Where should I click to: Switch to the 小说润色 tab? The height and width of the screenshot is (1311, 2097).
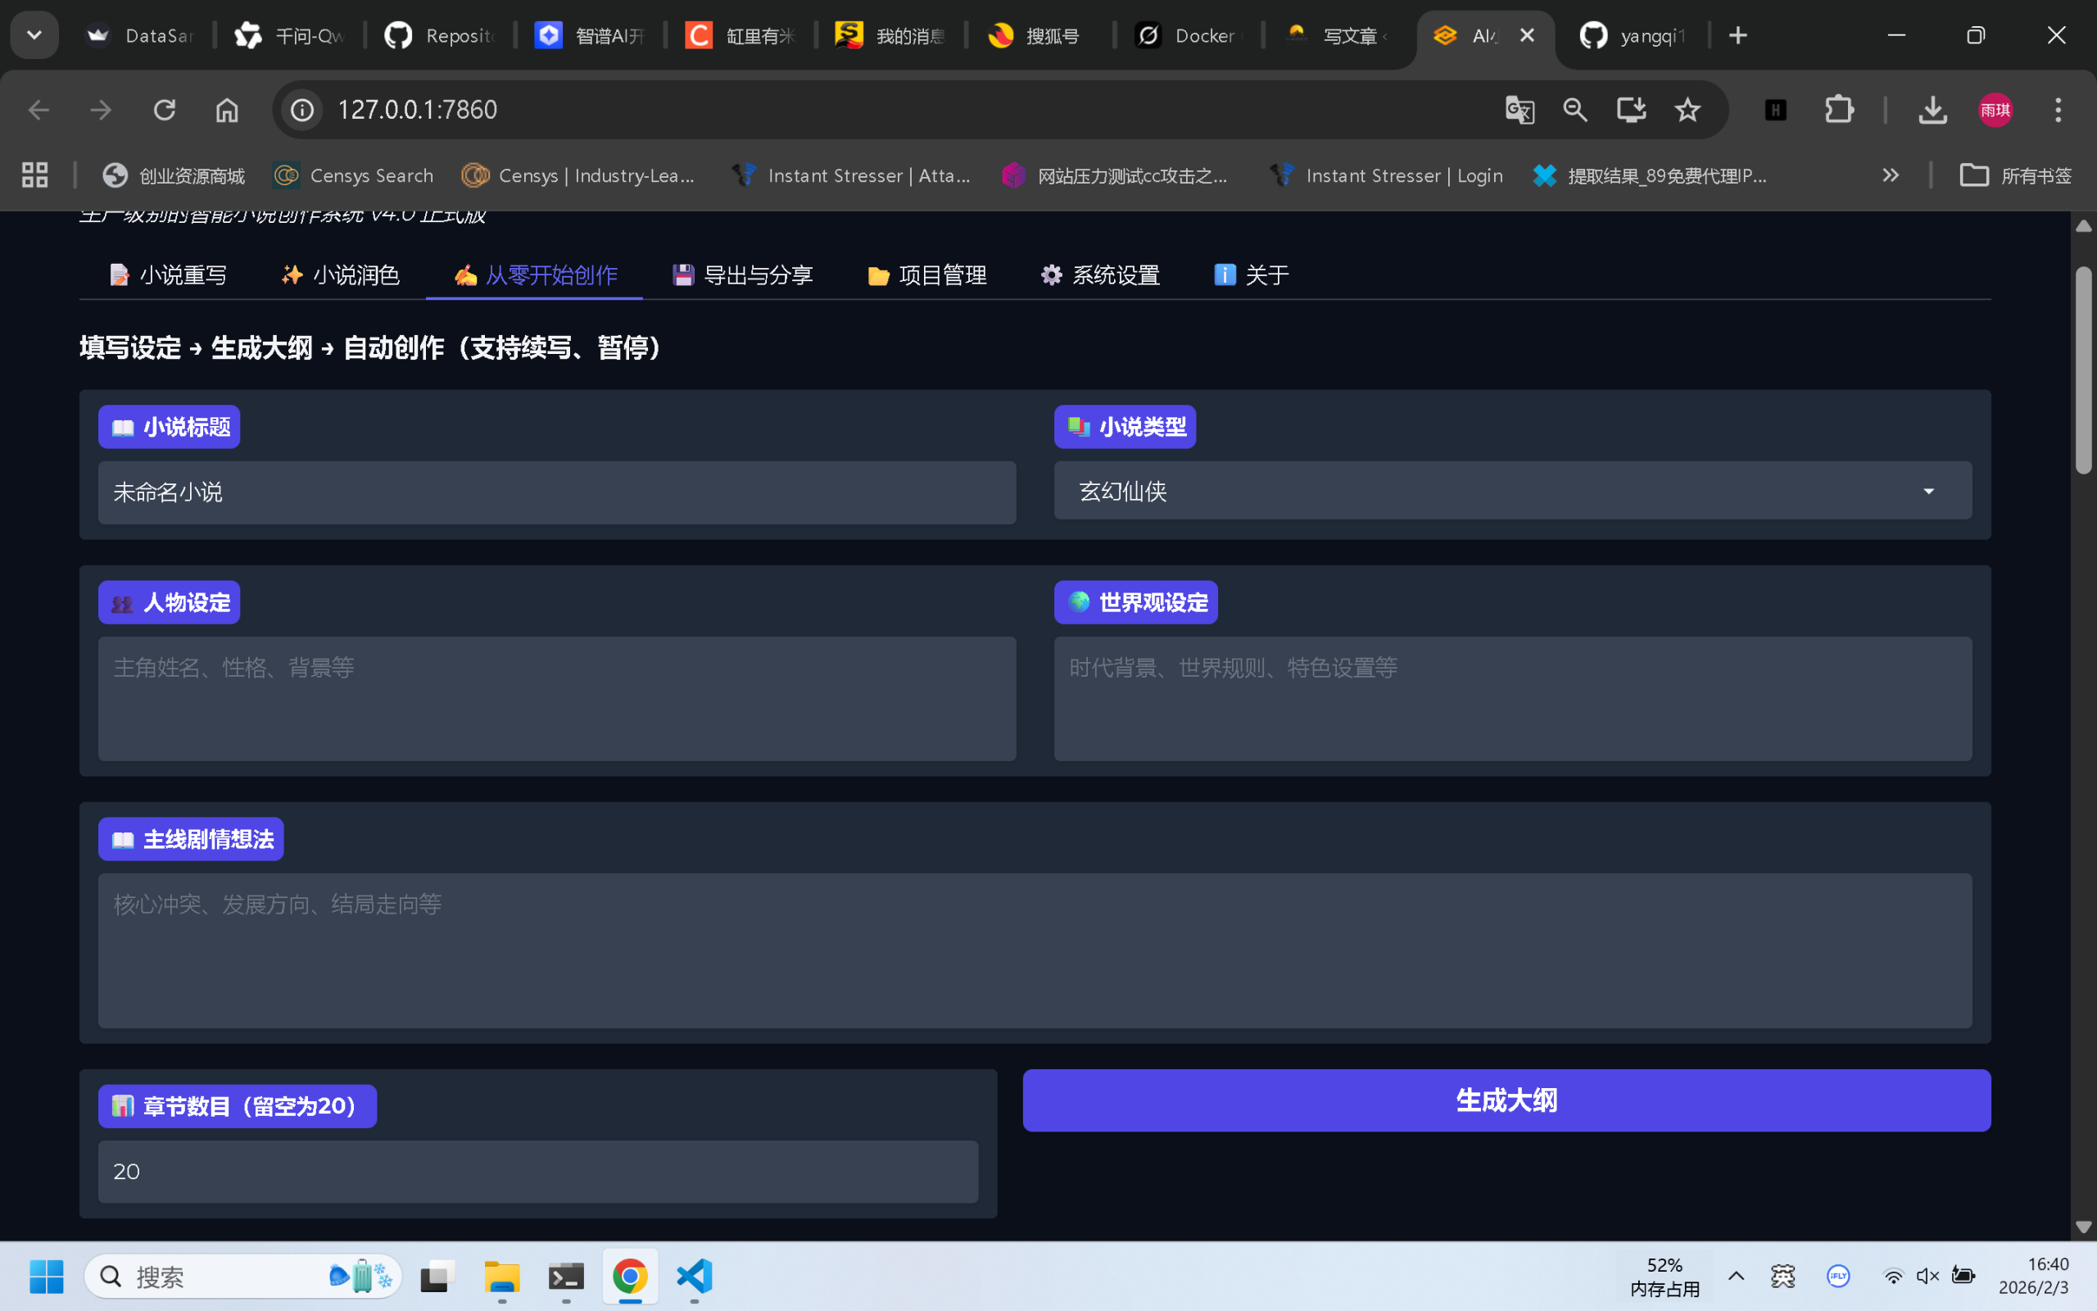pyautogui.click(x=340, y=276)
